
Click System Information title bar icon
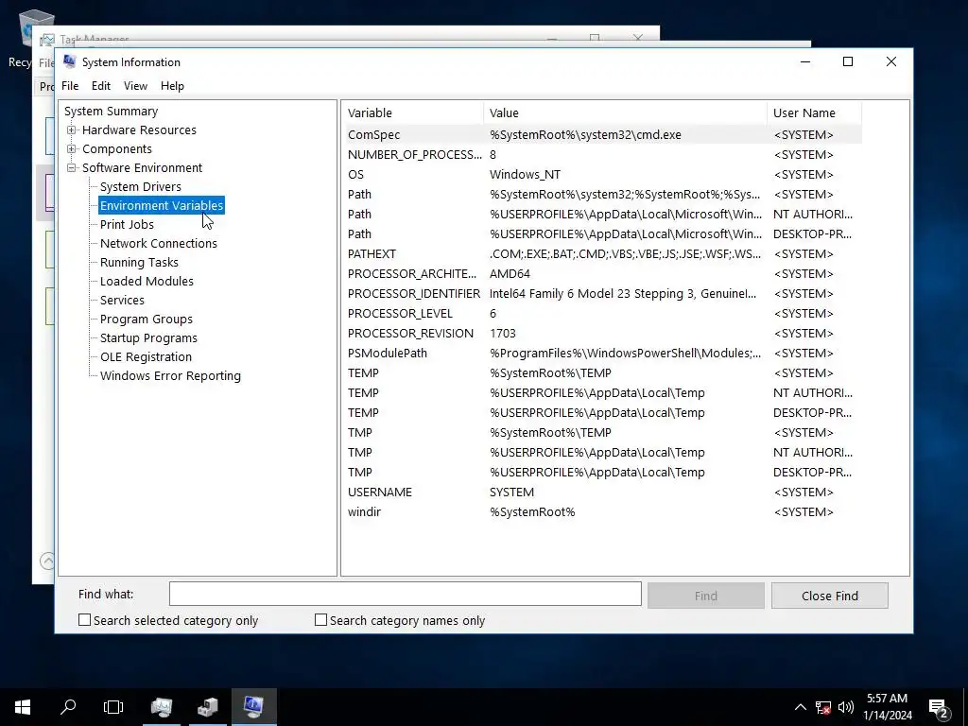tap(70, 61)
